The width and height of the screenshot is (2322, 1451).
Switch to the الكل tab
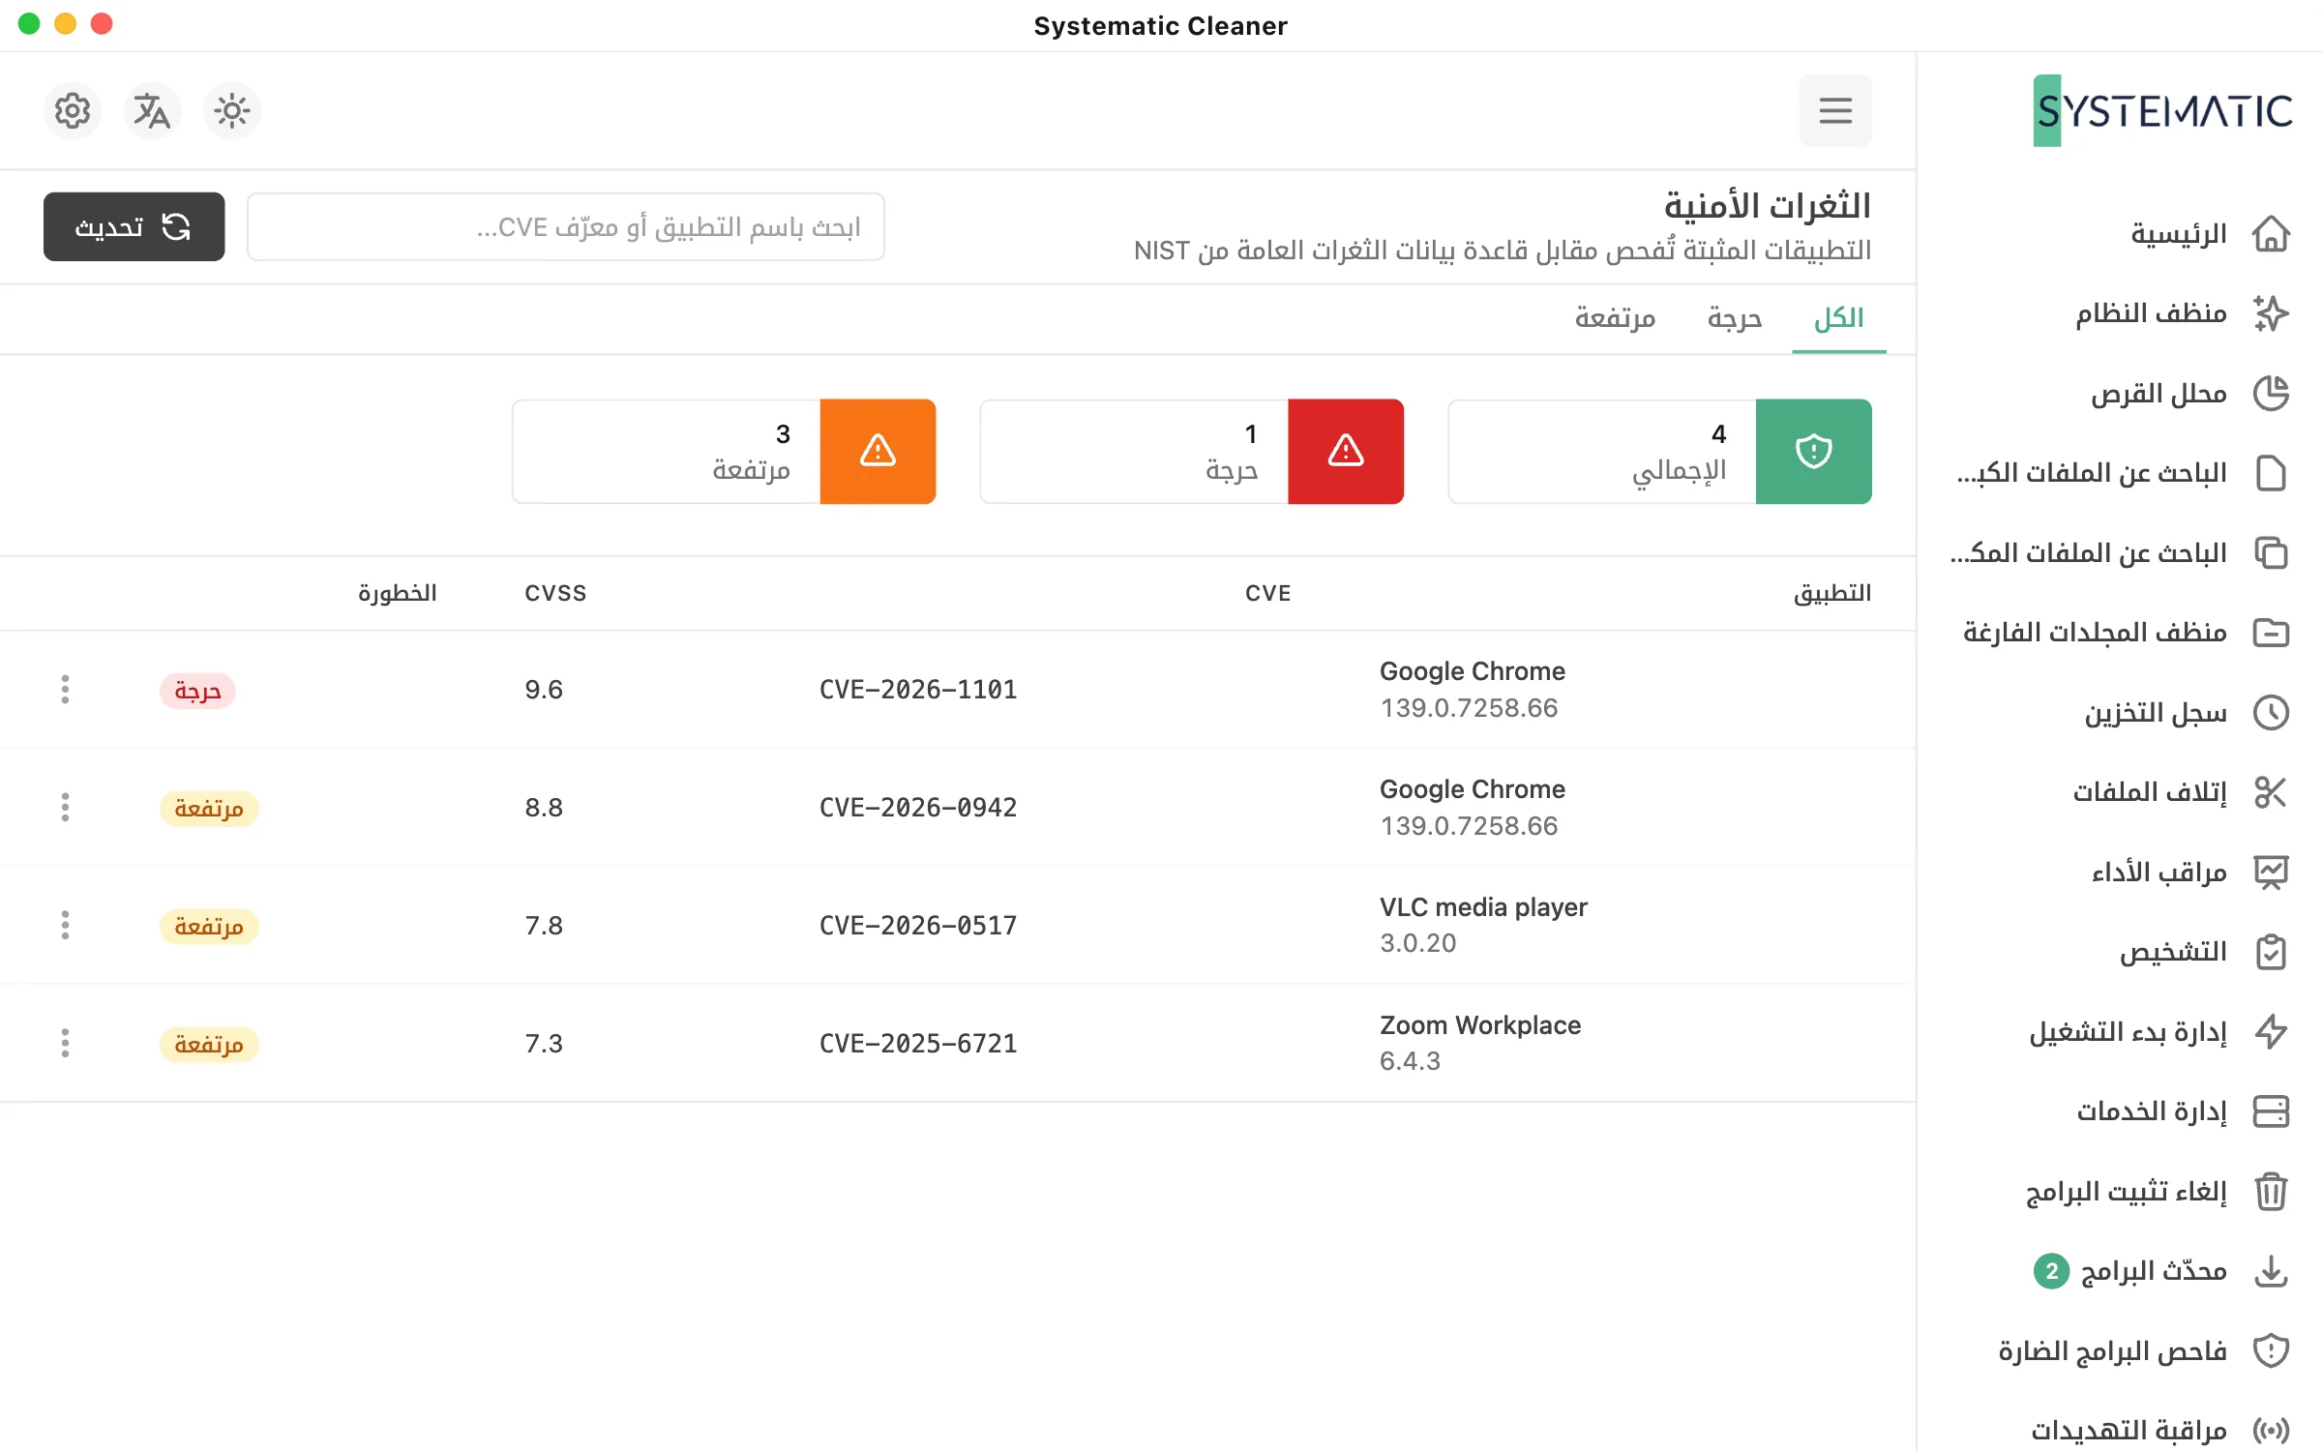(x=1838, y=318)
